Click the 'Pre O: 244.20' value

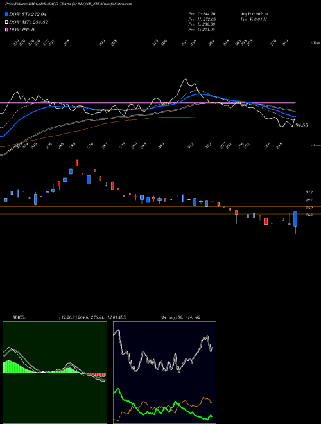pos(202,14)
